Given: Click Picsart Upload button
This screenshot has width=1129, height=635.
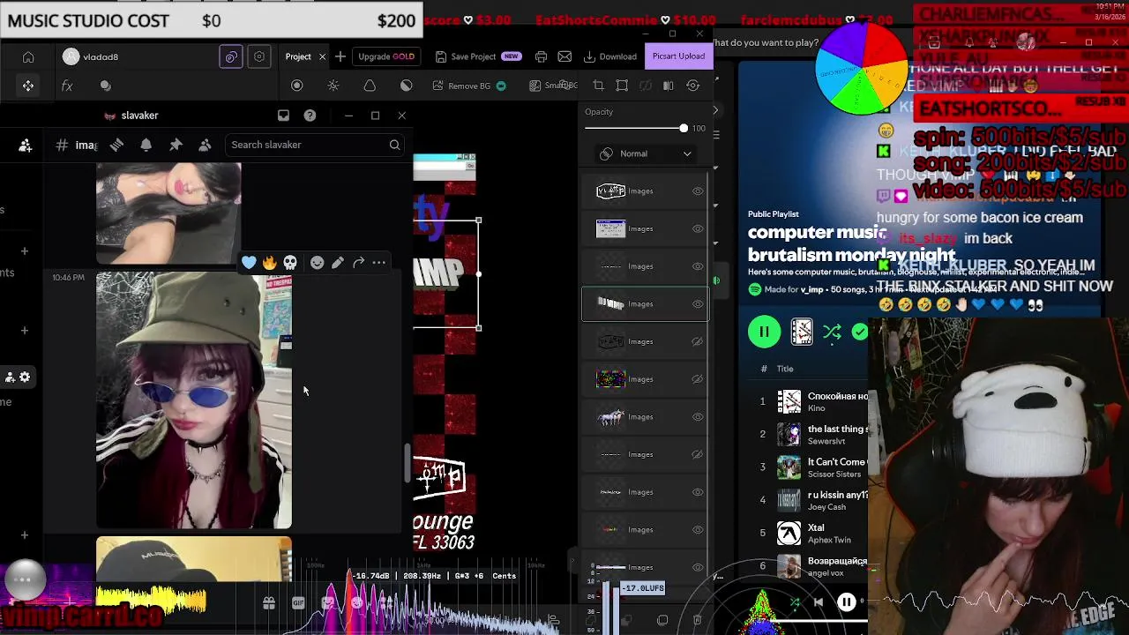Looking at the screenshot, I should click(x=678, y=56).
